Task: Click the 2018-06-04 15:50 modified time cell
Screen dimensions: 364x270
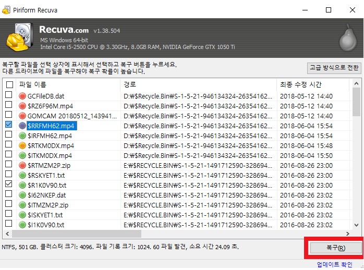Action: pos(306,156)
